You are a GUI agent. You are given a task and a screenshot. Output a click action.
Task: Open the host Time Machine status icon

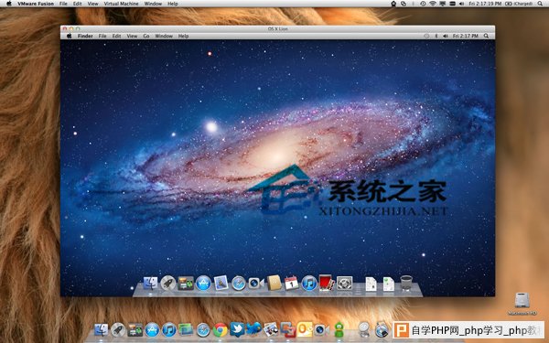pos(424,4)
